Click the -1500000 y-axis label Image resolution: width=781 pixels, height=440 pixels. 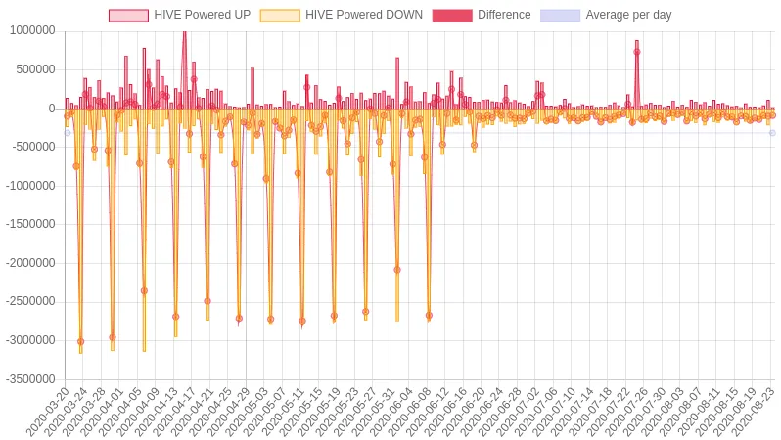point(30,224)
